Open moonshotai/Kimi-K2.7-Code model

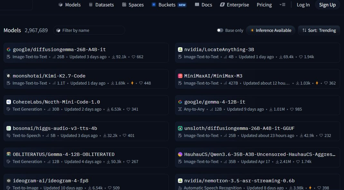(86, 79)
